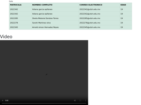Click the 'hola' text above the table

click(x=11, y=1)
